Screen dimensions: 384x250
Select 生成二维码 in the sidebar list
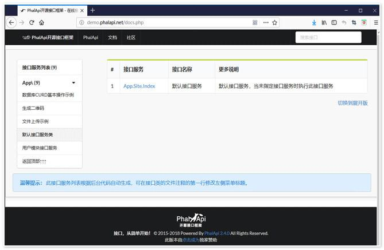pos(33,108)
